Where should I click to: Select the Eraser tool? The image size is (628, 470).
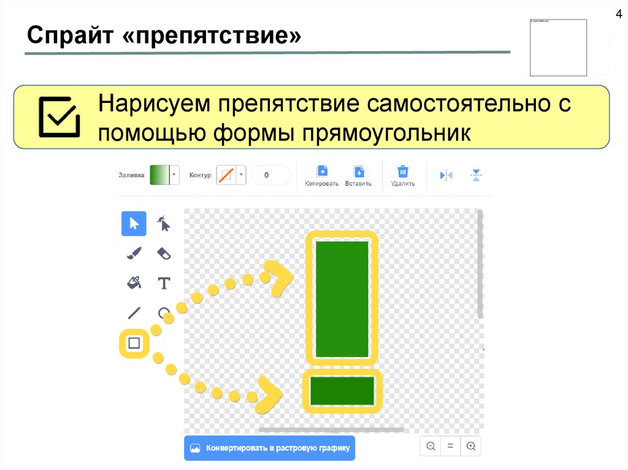point(163,254)
